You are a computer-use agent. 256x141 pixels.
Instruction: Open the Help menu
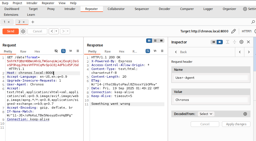tap(73, 3)
